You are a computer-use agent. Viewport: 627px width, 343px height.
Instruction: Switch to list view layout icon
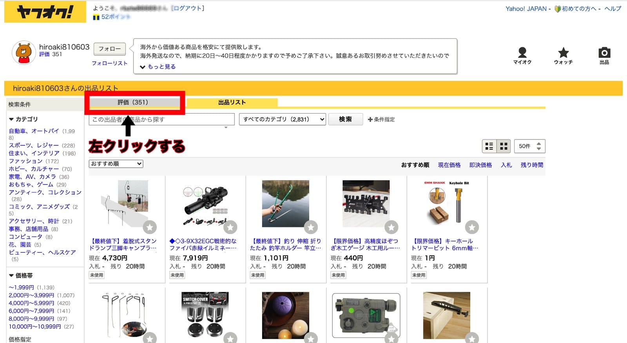click(489, 146)
